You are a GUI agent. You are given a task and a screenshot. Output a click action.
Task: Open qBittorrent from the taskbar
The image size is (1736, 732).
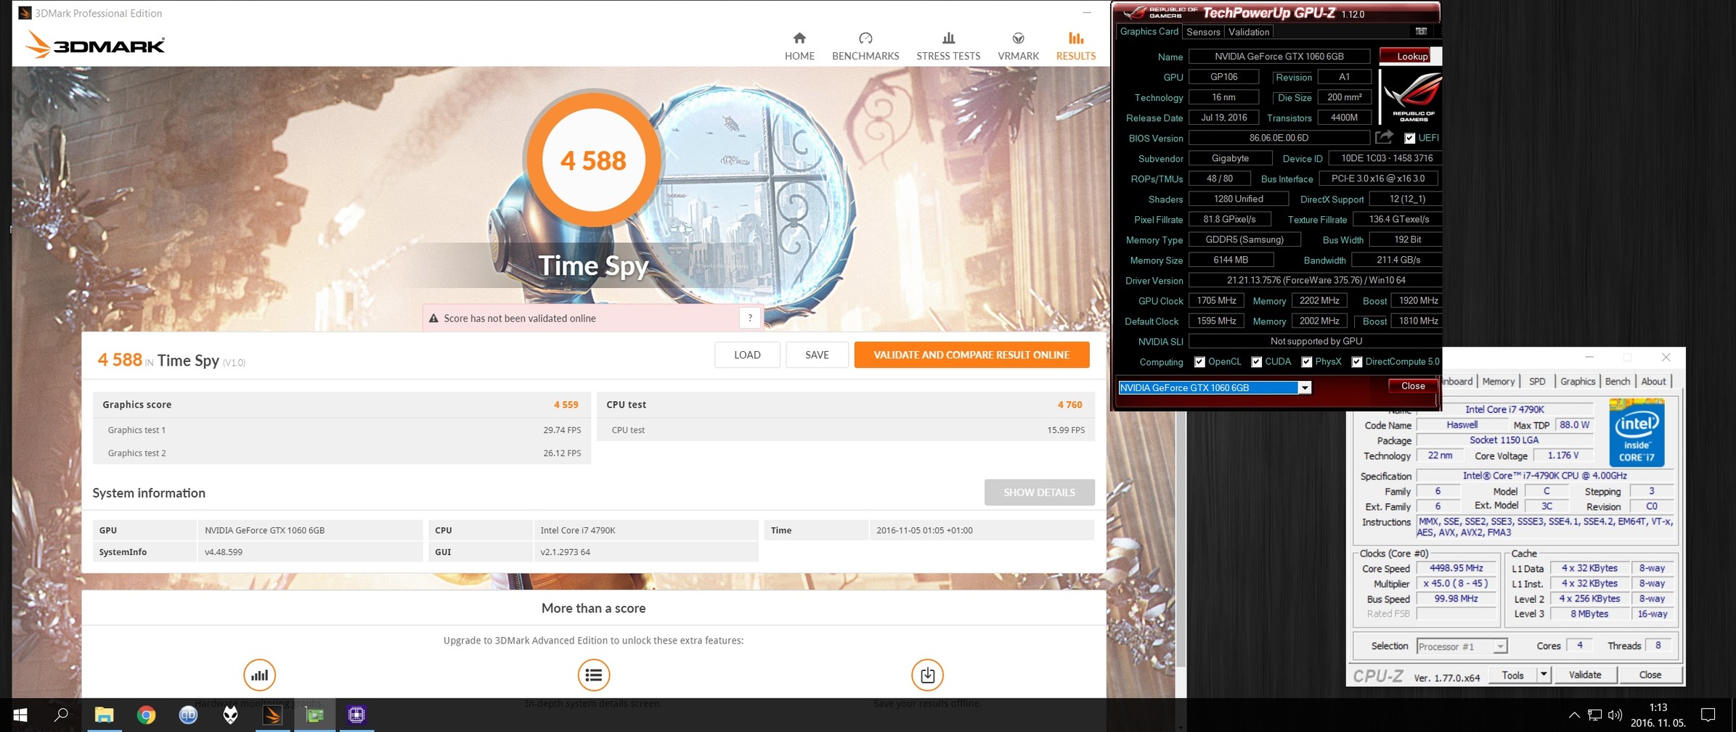coord(188,715)
